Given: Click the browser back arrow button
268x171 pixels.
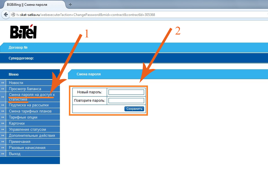Looking at the screenshot, I should point(5,14).
